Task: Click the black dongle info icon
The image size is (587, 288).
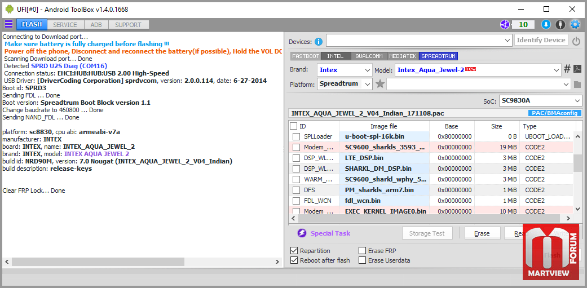Action: 560,25
